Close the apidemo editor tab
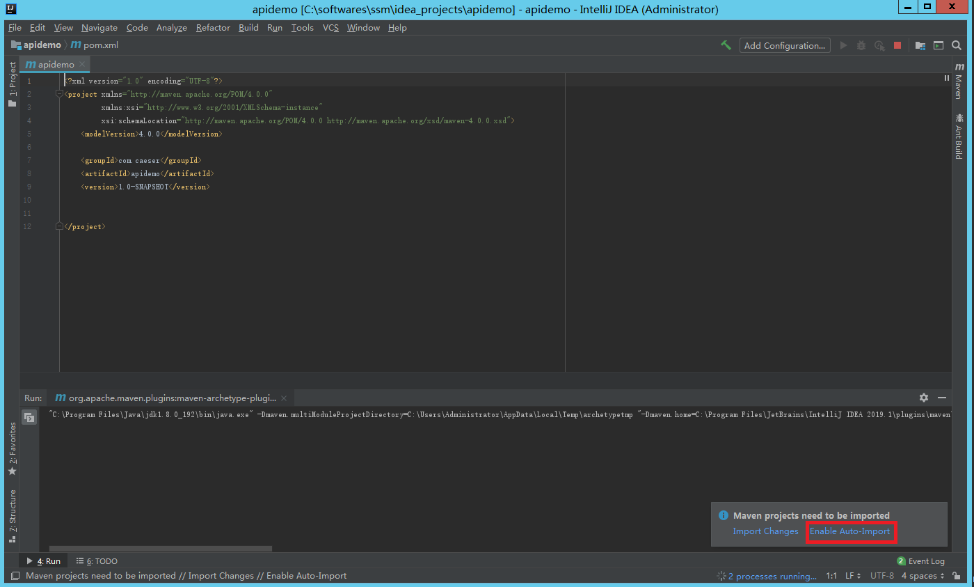Viewport: 974px width, 587px height. pos(81,64)
